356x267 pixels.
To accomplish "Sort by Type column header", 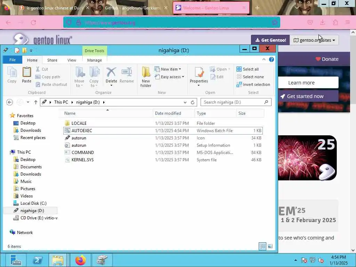I will 215,113.
